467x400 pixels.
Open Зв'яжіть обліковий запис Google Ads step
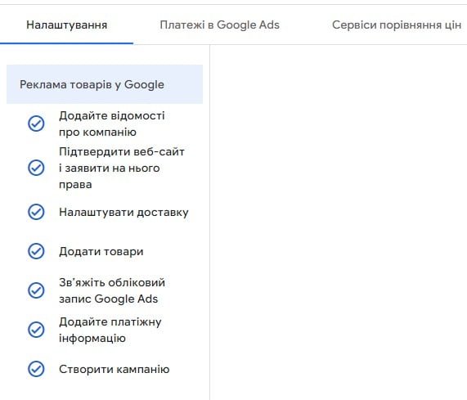click(x=112, y=290)
